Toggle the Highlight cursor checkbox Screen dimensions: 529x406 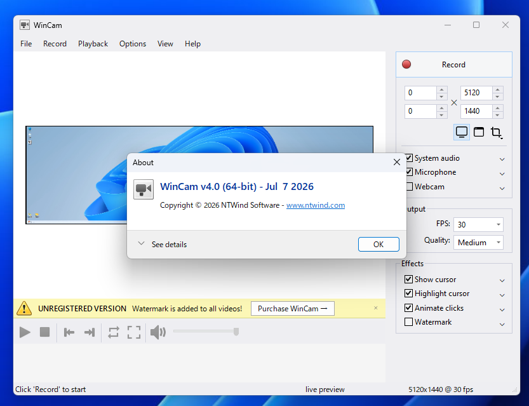[408, 294]
